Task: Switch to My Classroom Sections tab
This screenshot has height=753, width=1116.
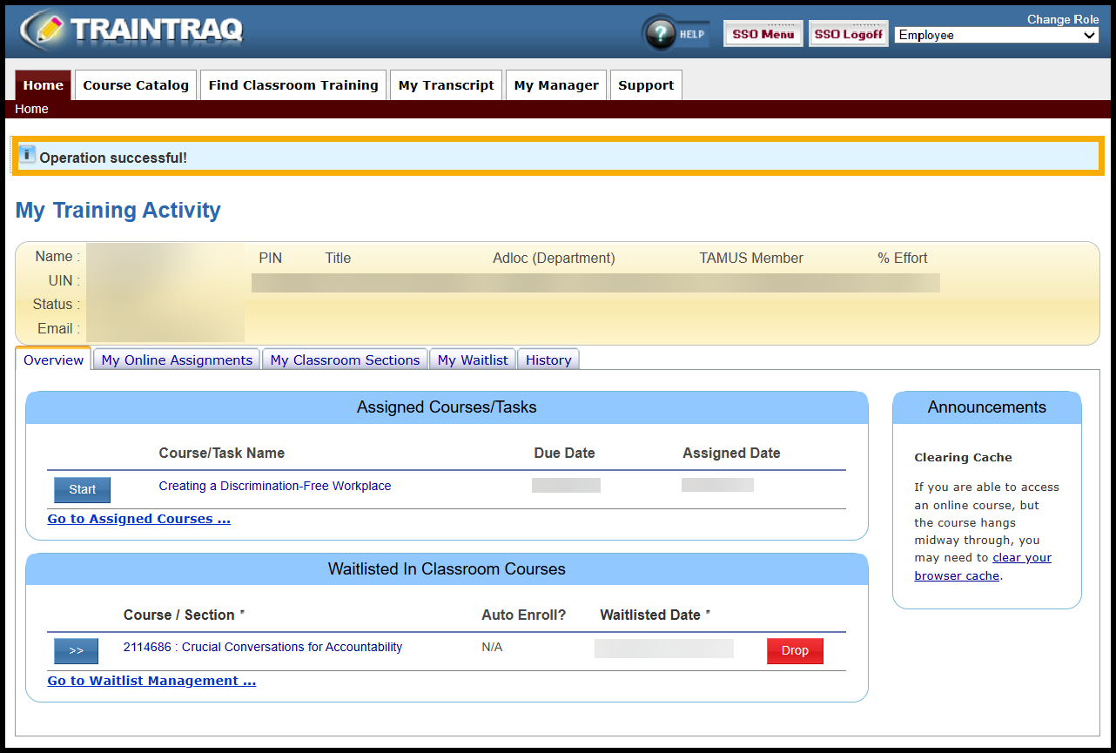Action: click(x=345, y=360)
